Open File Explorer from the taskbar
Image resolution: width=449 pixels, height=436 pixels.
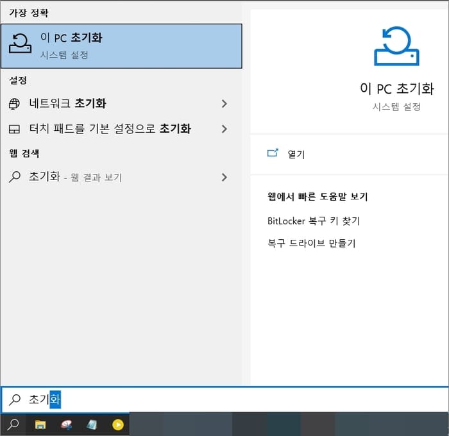tap(40, 424)
